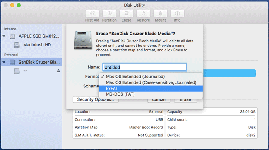Choose MS-DOS (FAT) format option

151,94
